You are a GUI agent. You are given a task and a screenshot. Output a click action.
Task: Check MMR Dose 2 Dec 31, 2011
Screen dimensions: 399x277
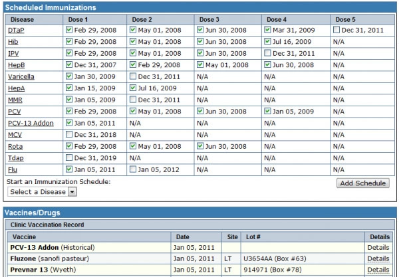point(133,100)
